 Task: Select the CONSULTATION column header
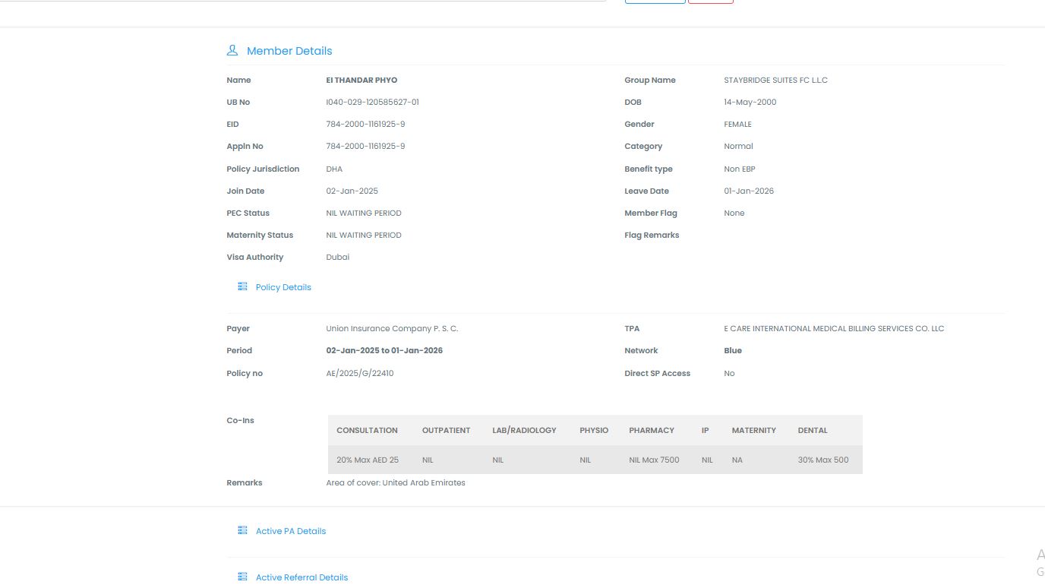[x=367, y=430]
